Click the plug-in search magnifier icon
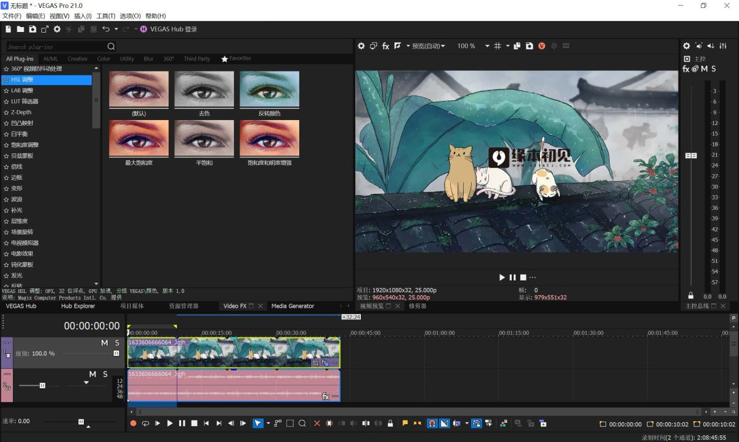This screenshot has width=739, height=442. pyautogui.click(x=111, y=46)
